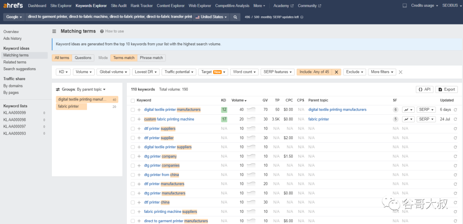The width and height of the screenshot is (463, 224).
Task: Open the SERP features filter dropdown
Action: (x=277, y=72)
